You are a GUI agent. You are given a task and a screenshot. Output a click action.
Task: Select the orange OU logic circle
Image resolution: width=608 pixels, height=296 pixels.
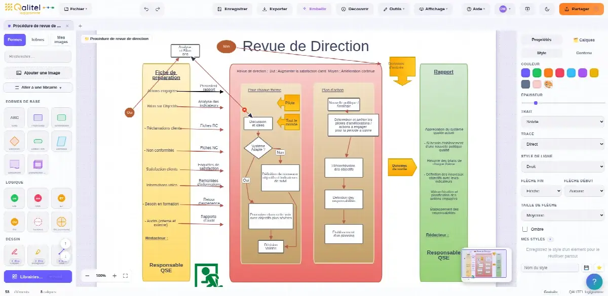coord(15,222)
